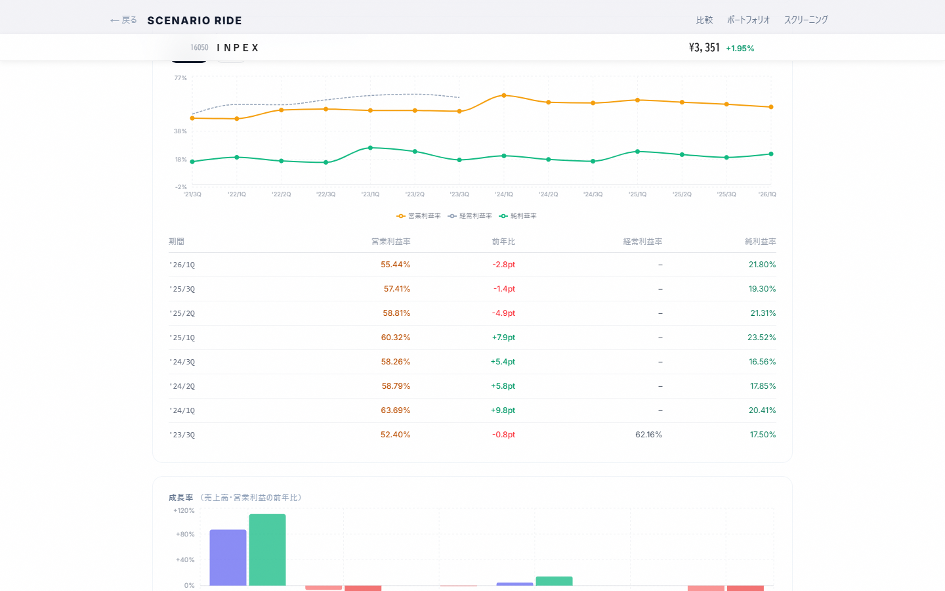
Task: Click the +9.8pt year-over-year value
Action: (x=503, y=410)
